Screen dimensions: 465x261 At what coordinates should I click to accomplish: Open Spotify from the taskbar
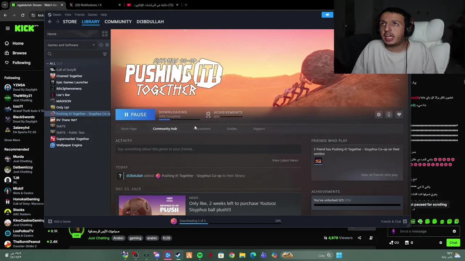200,255
